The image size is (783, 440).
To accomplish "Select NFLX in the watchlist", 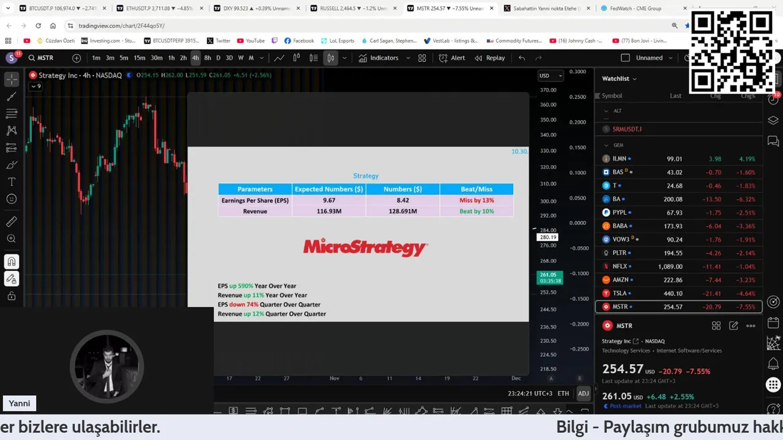I will (678, 266).
